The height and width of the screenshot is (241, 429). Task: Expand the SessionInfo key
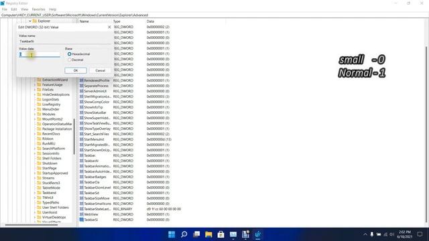click(35, 153)
